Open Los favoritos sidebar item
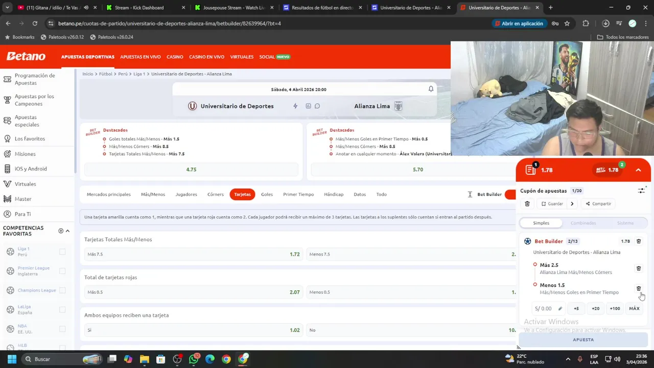This screenshot has height=368, width=654. pyautogui.click(x=30, y=139)
